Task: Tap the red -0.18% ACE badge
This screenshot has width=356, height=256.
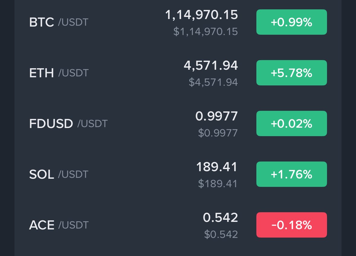Action: pyautogui.click(x=291, y=225)
